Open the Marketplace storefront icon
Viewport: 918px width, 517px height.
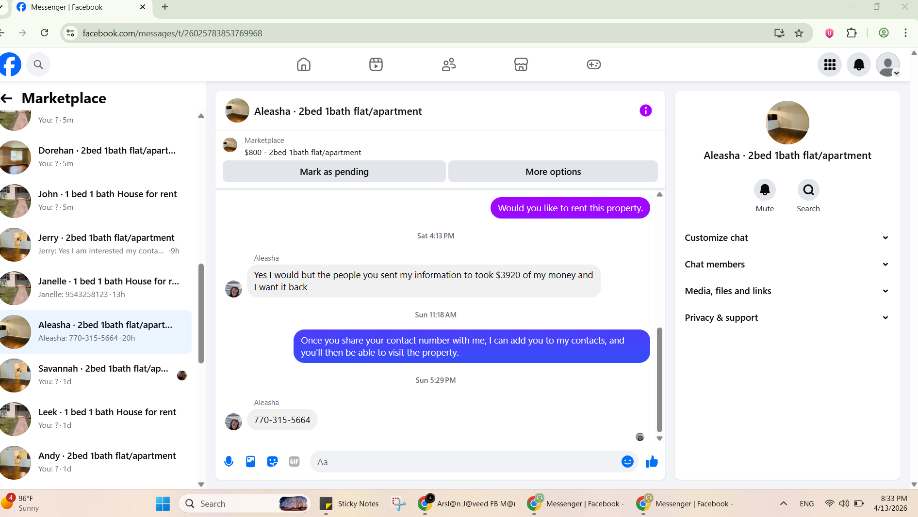pyautogui.click(x=521, y=64)
